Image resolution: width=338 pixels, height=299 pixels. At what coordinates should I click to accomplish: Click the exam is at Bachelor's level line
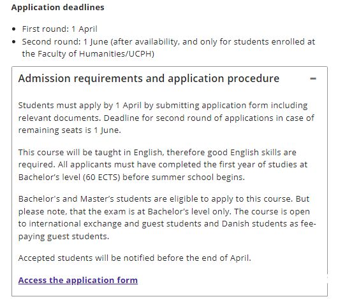pyautogui.click(x=164, y=212)
